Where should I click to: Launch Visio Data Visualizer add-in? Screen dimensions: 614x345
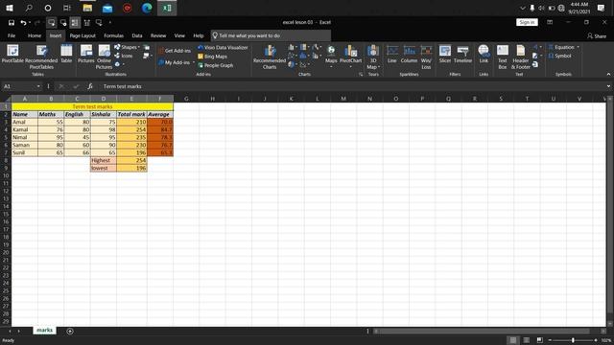tap(223, 47)
